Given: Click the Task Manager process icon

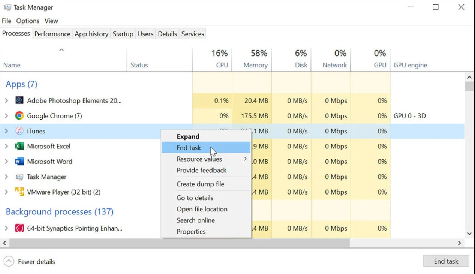Looking at the screenshot, I should [19, 177].
